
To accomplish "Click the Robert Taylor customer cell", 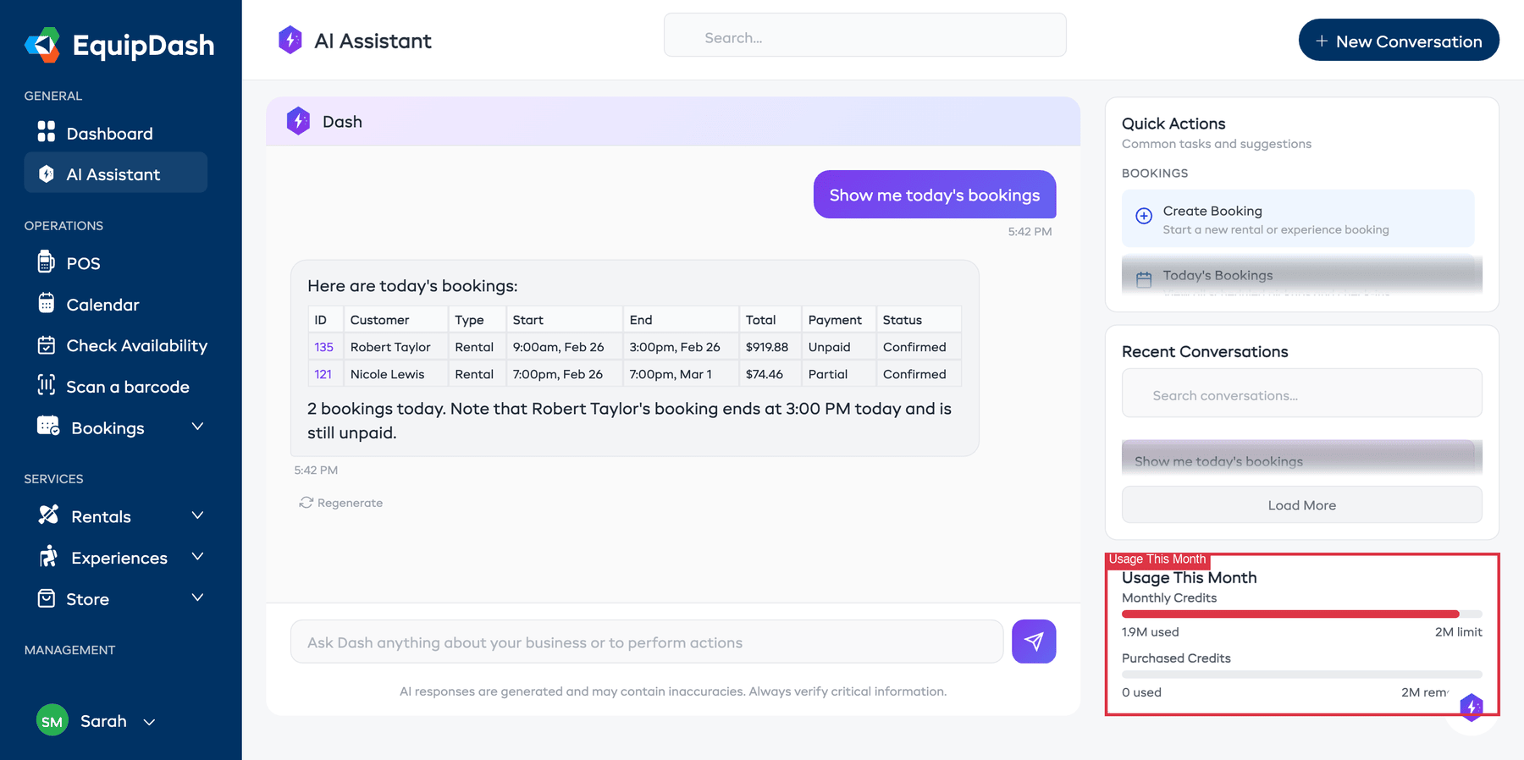I will [395, 347].
